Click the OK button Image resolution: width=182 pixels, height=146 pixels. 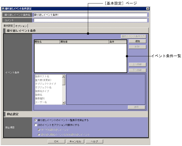tap(56, 141)
